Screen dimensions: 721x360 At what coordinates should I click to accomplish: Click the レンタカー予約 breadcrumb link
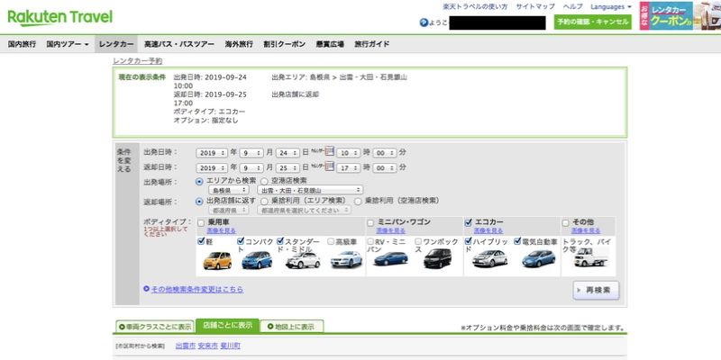tap(138, 60)
